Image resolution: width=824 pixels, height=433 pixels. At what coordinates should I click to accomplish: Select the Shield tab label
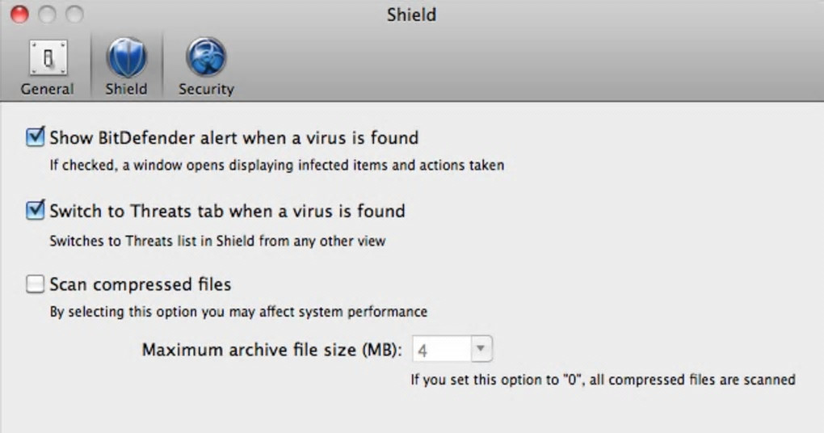[x=126, y=89]
